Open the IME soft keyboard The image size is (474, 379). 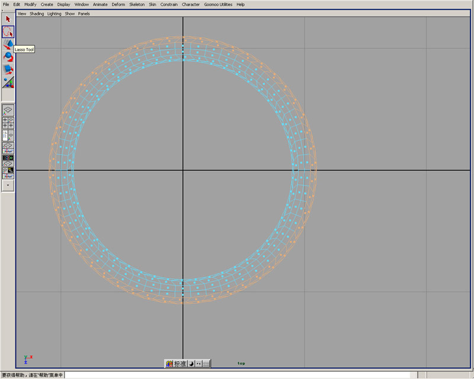(x=206, y=364)
